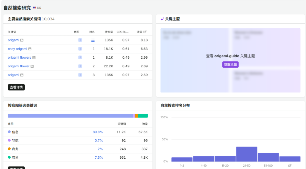This screenshot has height=169, width=306.
Task: Click the tallest 21-50 bar in chart
Action: point(247,154)
